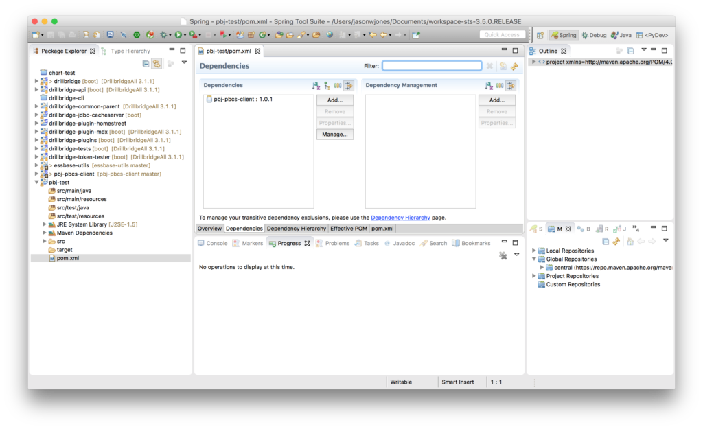
Task: Open the Home button in Maven Repositories view
Action: click(630, 240)
